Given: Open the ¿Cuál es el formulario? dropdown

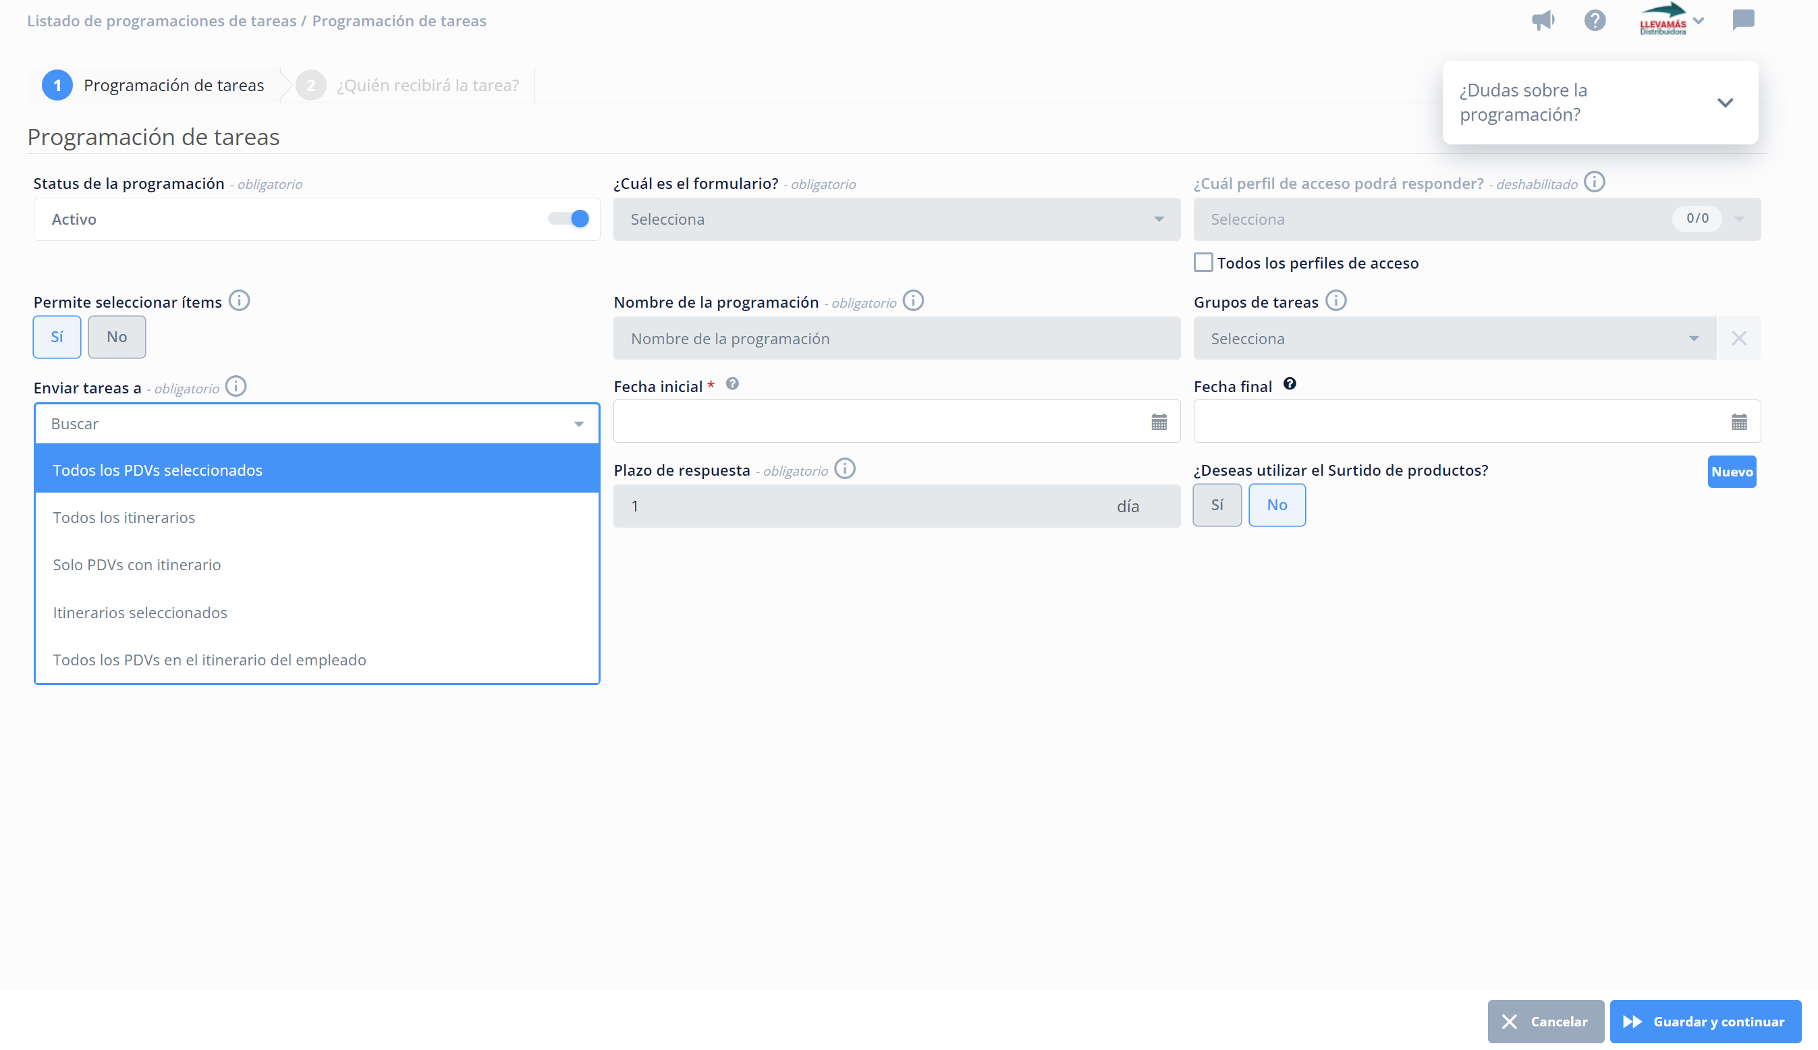Looking at the screenshot, I should 896,219.
